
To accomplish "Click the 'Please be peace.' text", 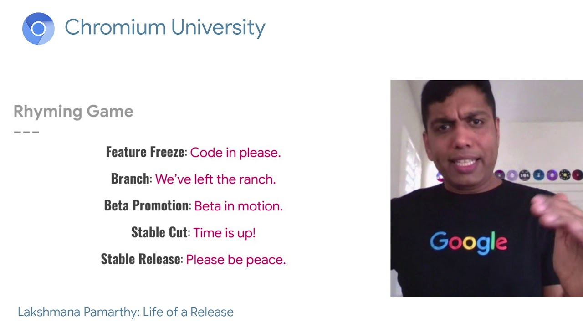I will click(x=235, y=260).
